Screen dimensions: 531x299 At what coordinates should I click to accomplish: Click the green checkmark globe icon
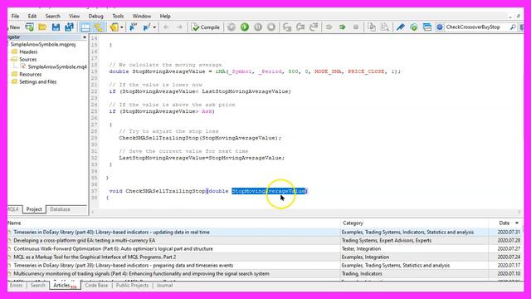414,27
